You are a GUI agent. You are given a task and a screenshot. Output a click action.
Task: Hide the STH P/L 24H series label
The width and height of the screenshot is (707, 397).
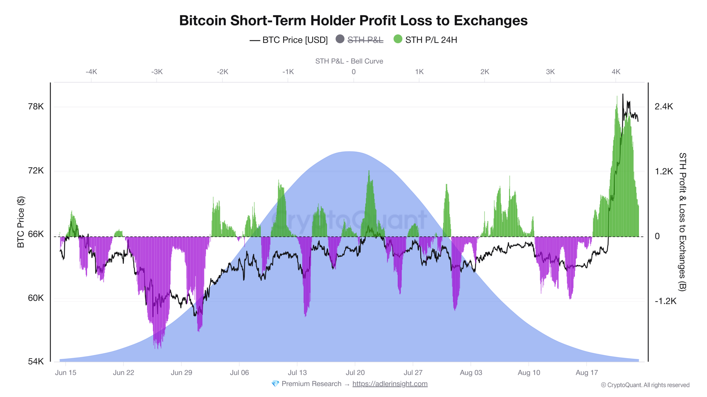click(431, 40)
